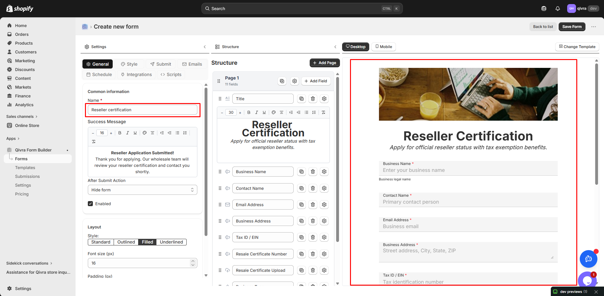The image size is (604, 296).
Task: Open the Submit settings tab
Action: pos(161,64)
